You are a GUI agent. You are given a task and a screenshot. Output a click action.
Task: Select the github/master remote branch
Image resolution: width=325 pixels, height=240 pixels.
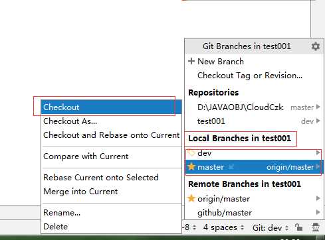point(255,213)
